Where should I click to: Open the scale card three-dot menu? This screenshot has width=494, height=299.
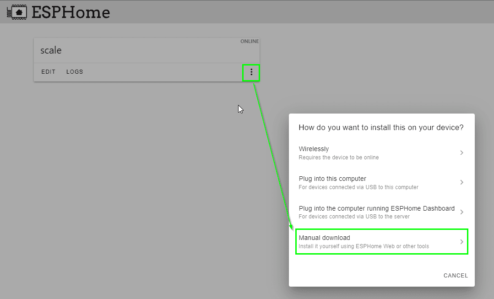pyautogui.click(x=251, y=72)
